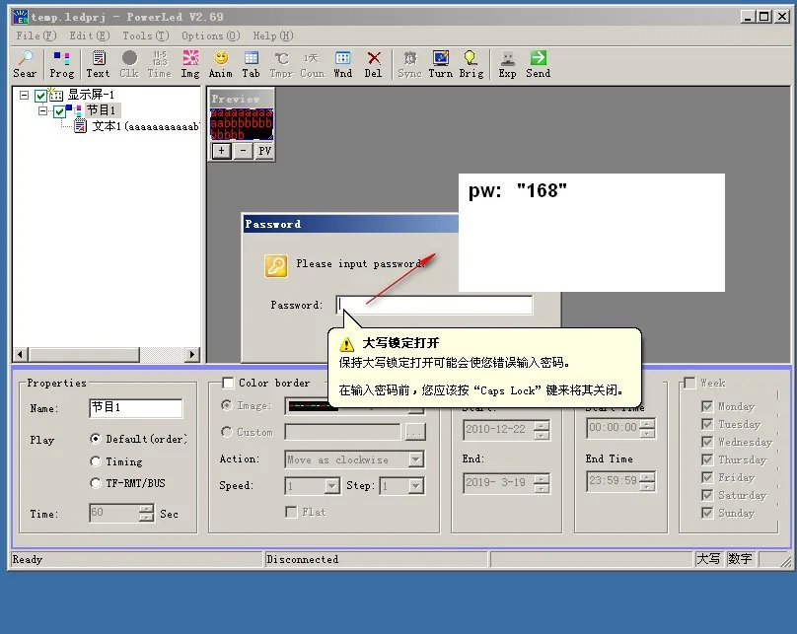Open the File(F) menu

[36, 35]
